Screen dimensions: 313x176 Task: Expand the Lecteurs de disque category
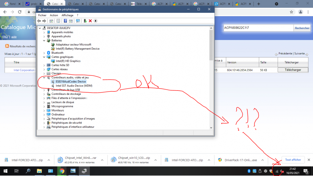pos(44,102)
